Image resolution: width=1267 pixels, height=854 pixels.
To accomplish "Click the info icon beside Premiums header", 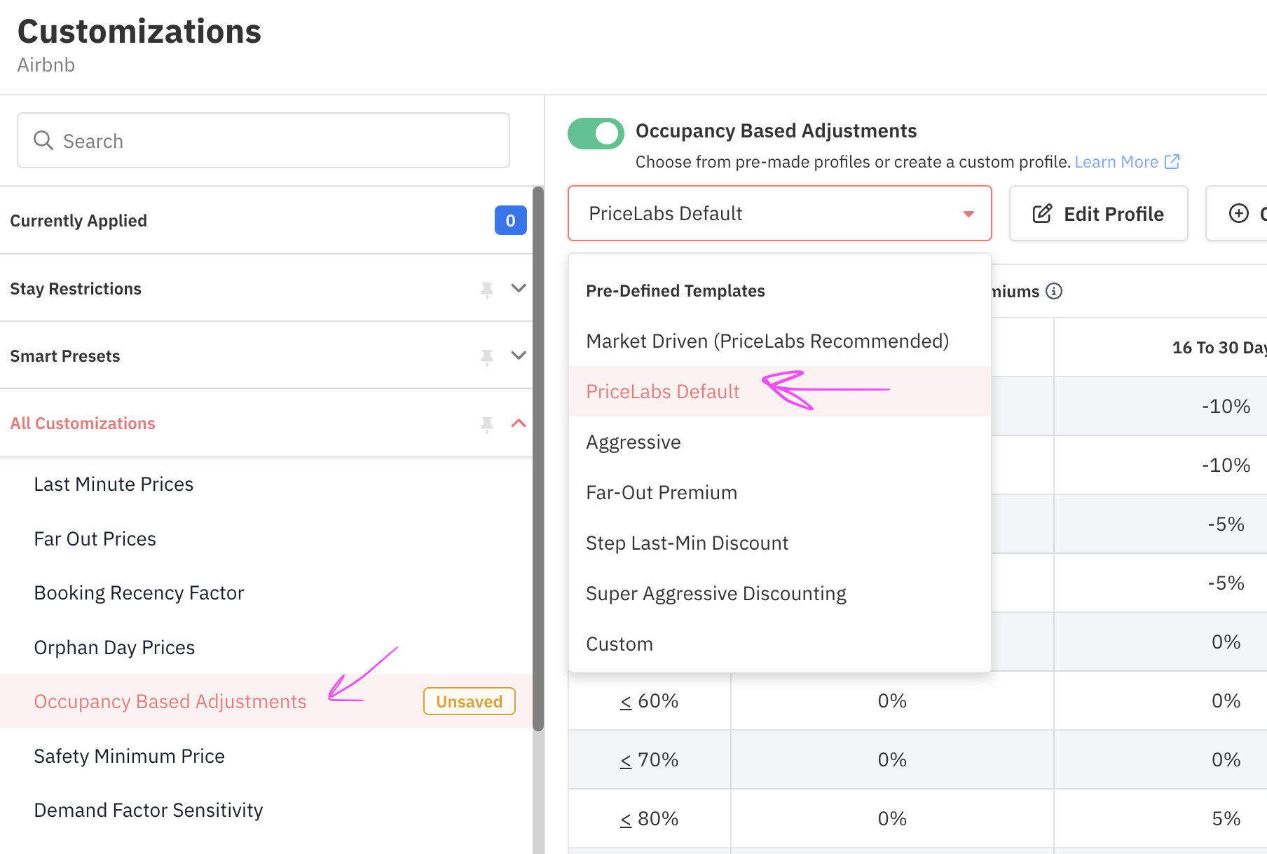I will 1054,291.
